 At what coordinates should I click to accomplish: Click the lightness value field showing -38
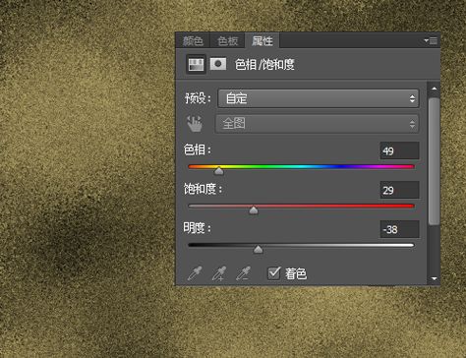tap(399, 229)
